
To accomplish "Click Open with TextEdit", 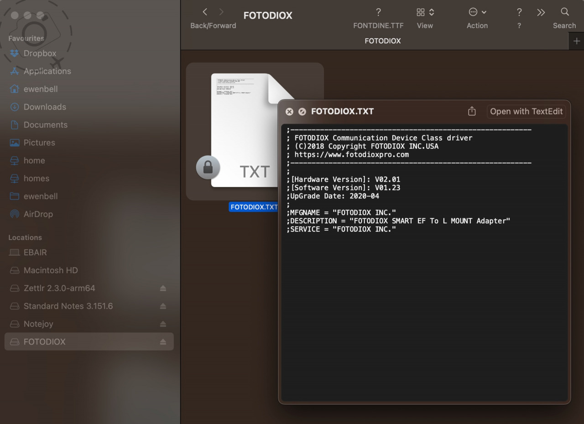I will (526, 111).
